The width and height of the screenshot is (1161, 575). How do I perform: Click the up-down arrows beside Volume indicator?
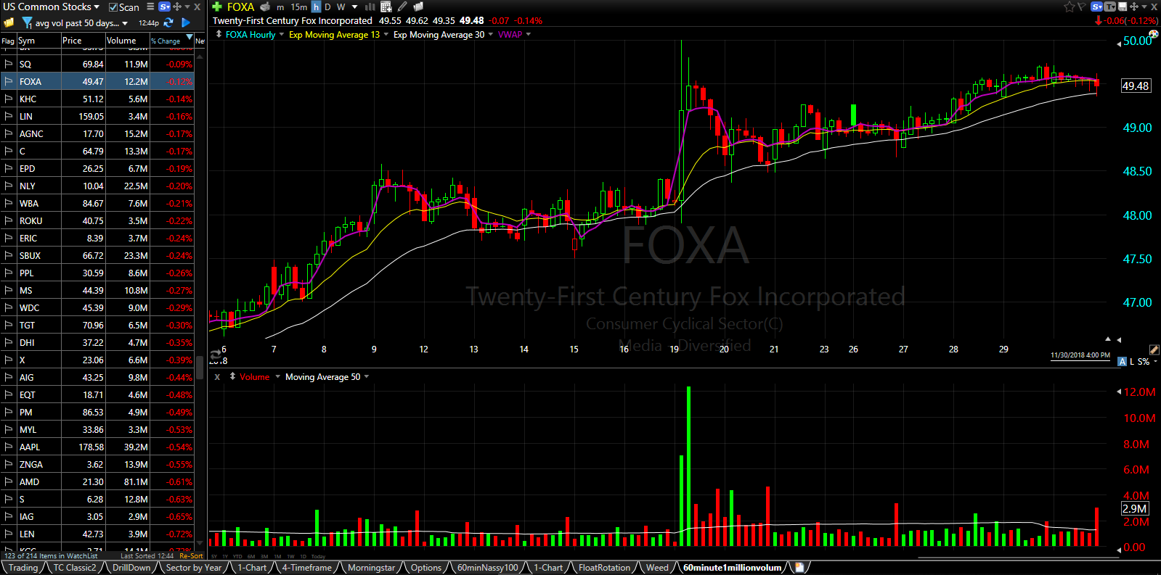(232, 376)
